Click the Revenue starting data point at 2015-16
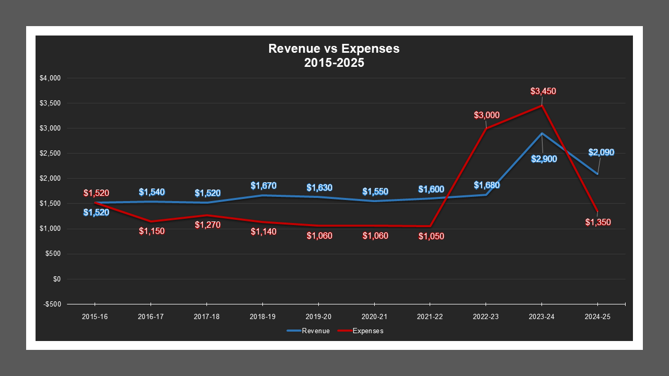This screenshot has width=669, height=376. 95,203
